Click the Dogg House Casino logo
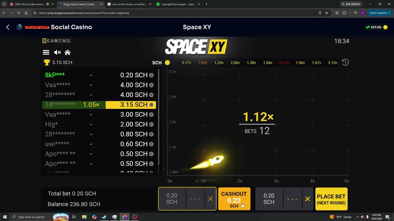The image size is (394, 221). point(32,27)
